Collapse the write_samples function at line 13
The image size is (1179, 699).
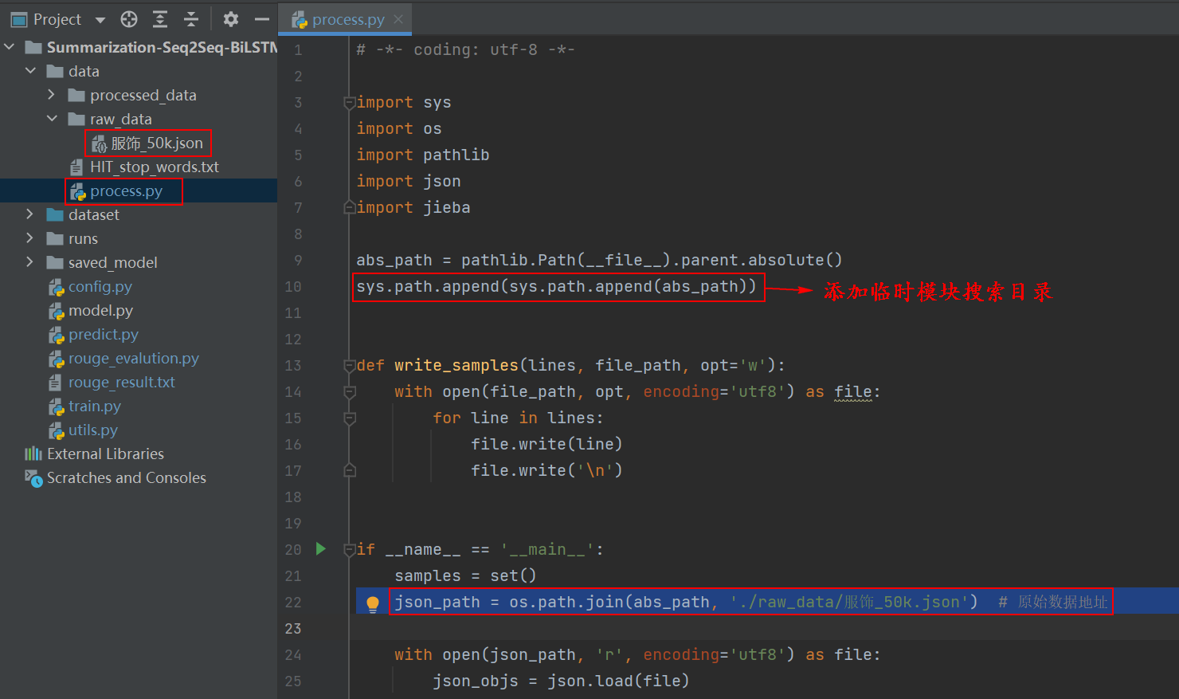click(349, 365)
